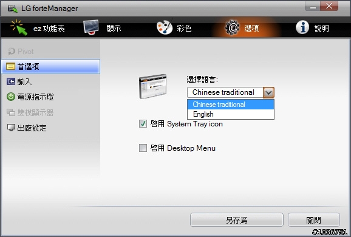Click the blue info help icon
351x237 pixels.
[x=302, y=27]
